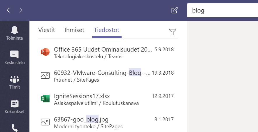Image resolution: width=258 pixels, height=132 pixels.
Task: Open Tiimit teams in sidebar
Action: coord(15,82)
